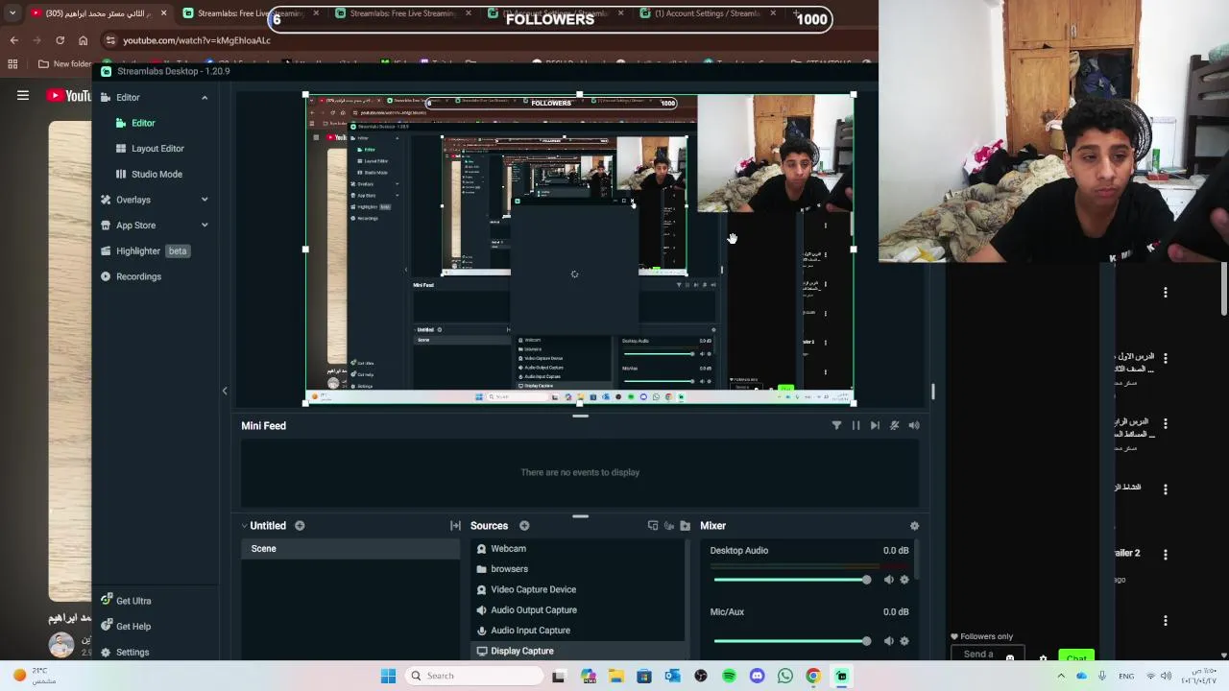Screen dimensions: 1229x691
Task: Open the scene transitions icon
Action: tap(455, 526)
